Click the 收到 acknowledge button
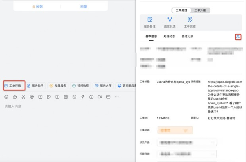This screenshot has width=246, height=162. point(37,7)
